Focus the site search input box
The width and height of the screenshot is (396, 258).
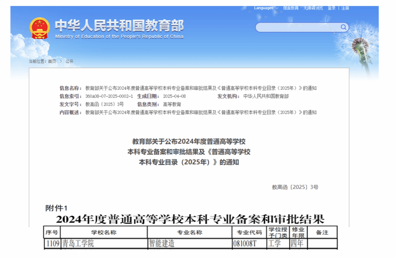pyautogui.click(x=297, y=27)
